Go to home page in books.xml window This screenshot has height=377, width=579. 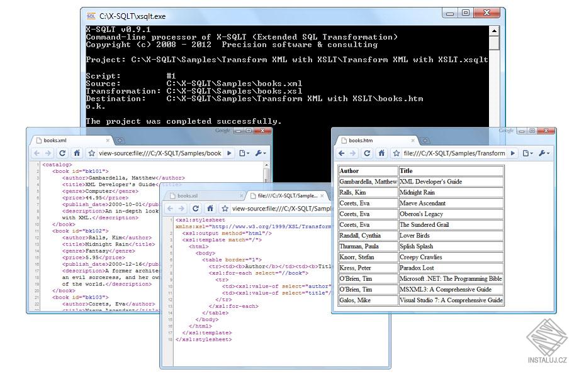coord(77,153)
